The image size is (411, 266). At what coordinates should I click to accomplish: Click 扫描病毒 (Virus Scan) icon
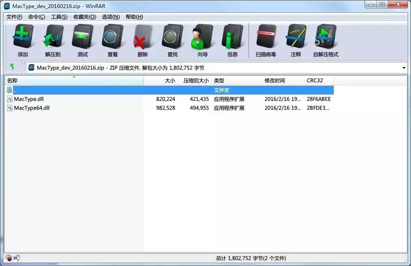[x=266, y=41]
